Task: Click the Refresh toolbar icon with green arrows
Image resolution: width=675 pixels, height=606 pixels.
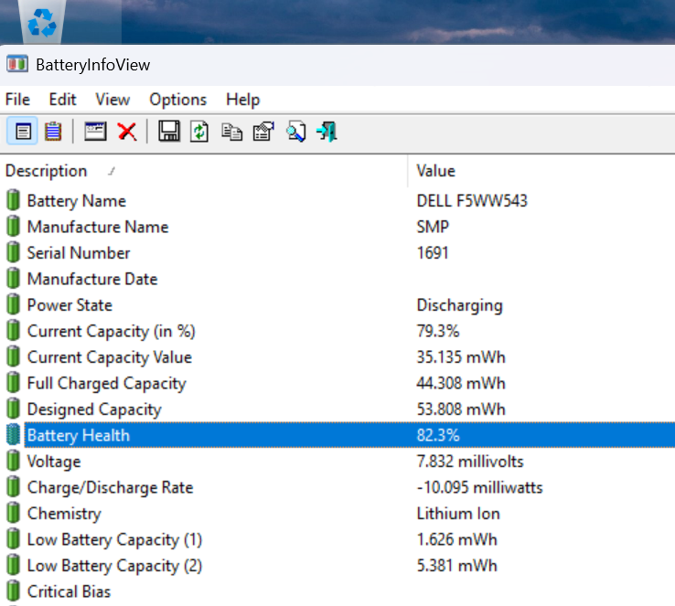Action: point(199,132)
